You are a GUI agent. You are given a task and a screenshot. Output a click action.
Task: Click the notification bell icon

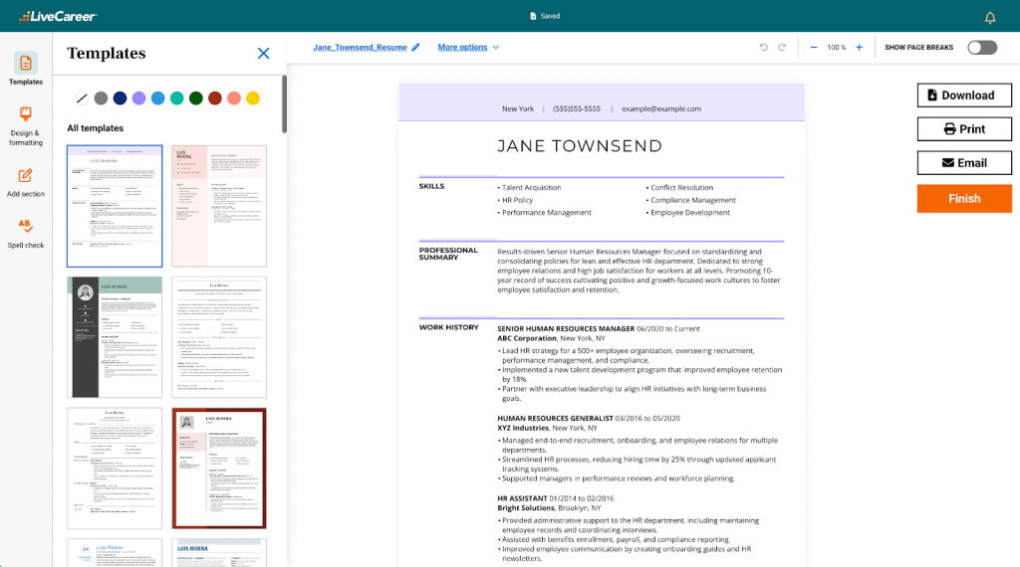pos(990,17)
